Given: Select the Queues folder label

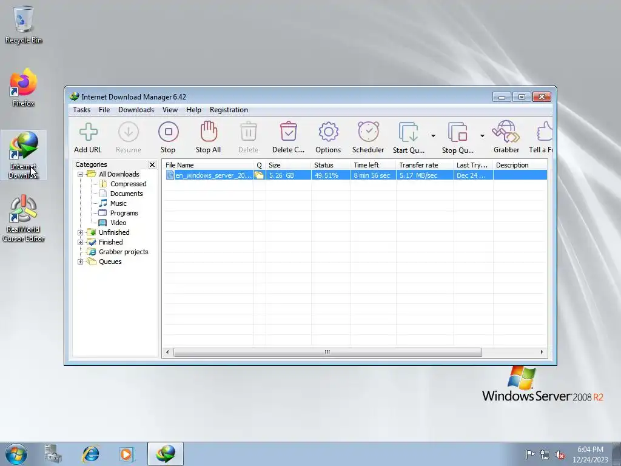Looking at the screenshot, I should click(x=110, y=262).
